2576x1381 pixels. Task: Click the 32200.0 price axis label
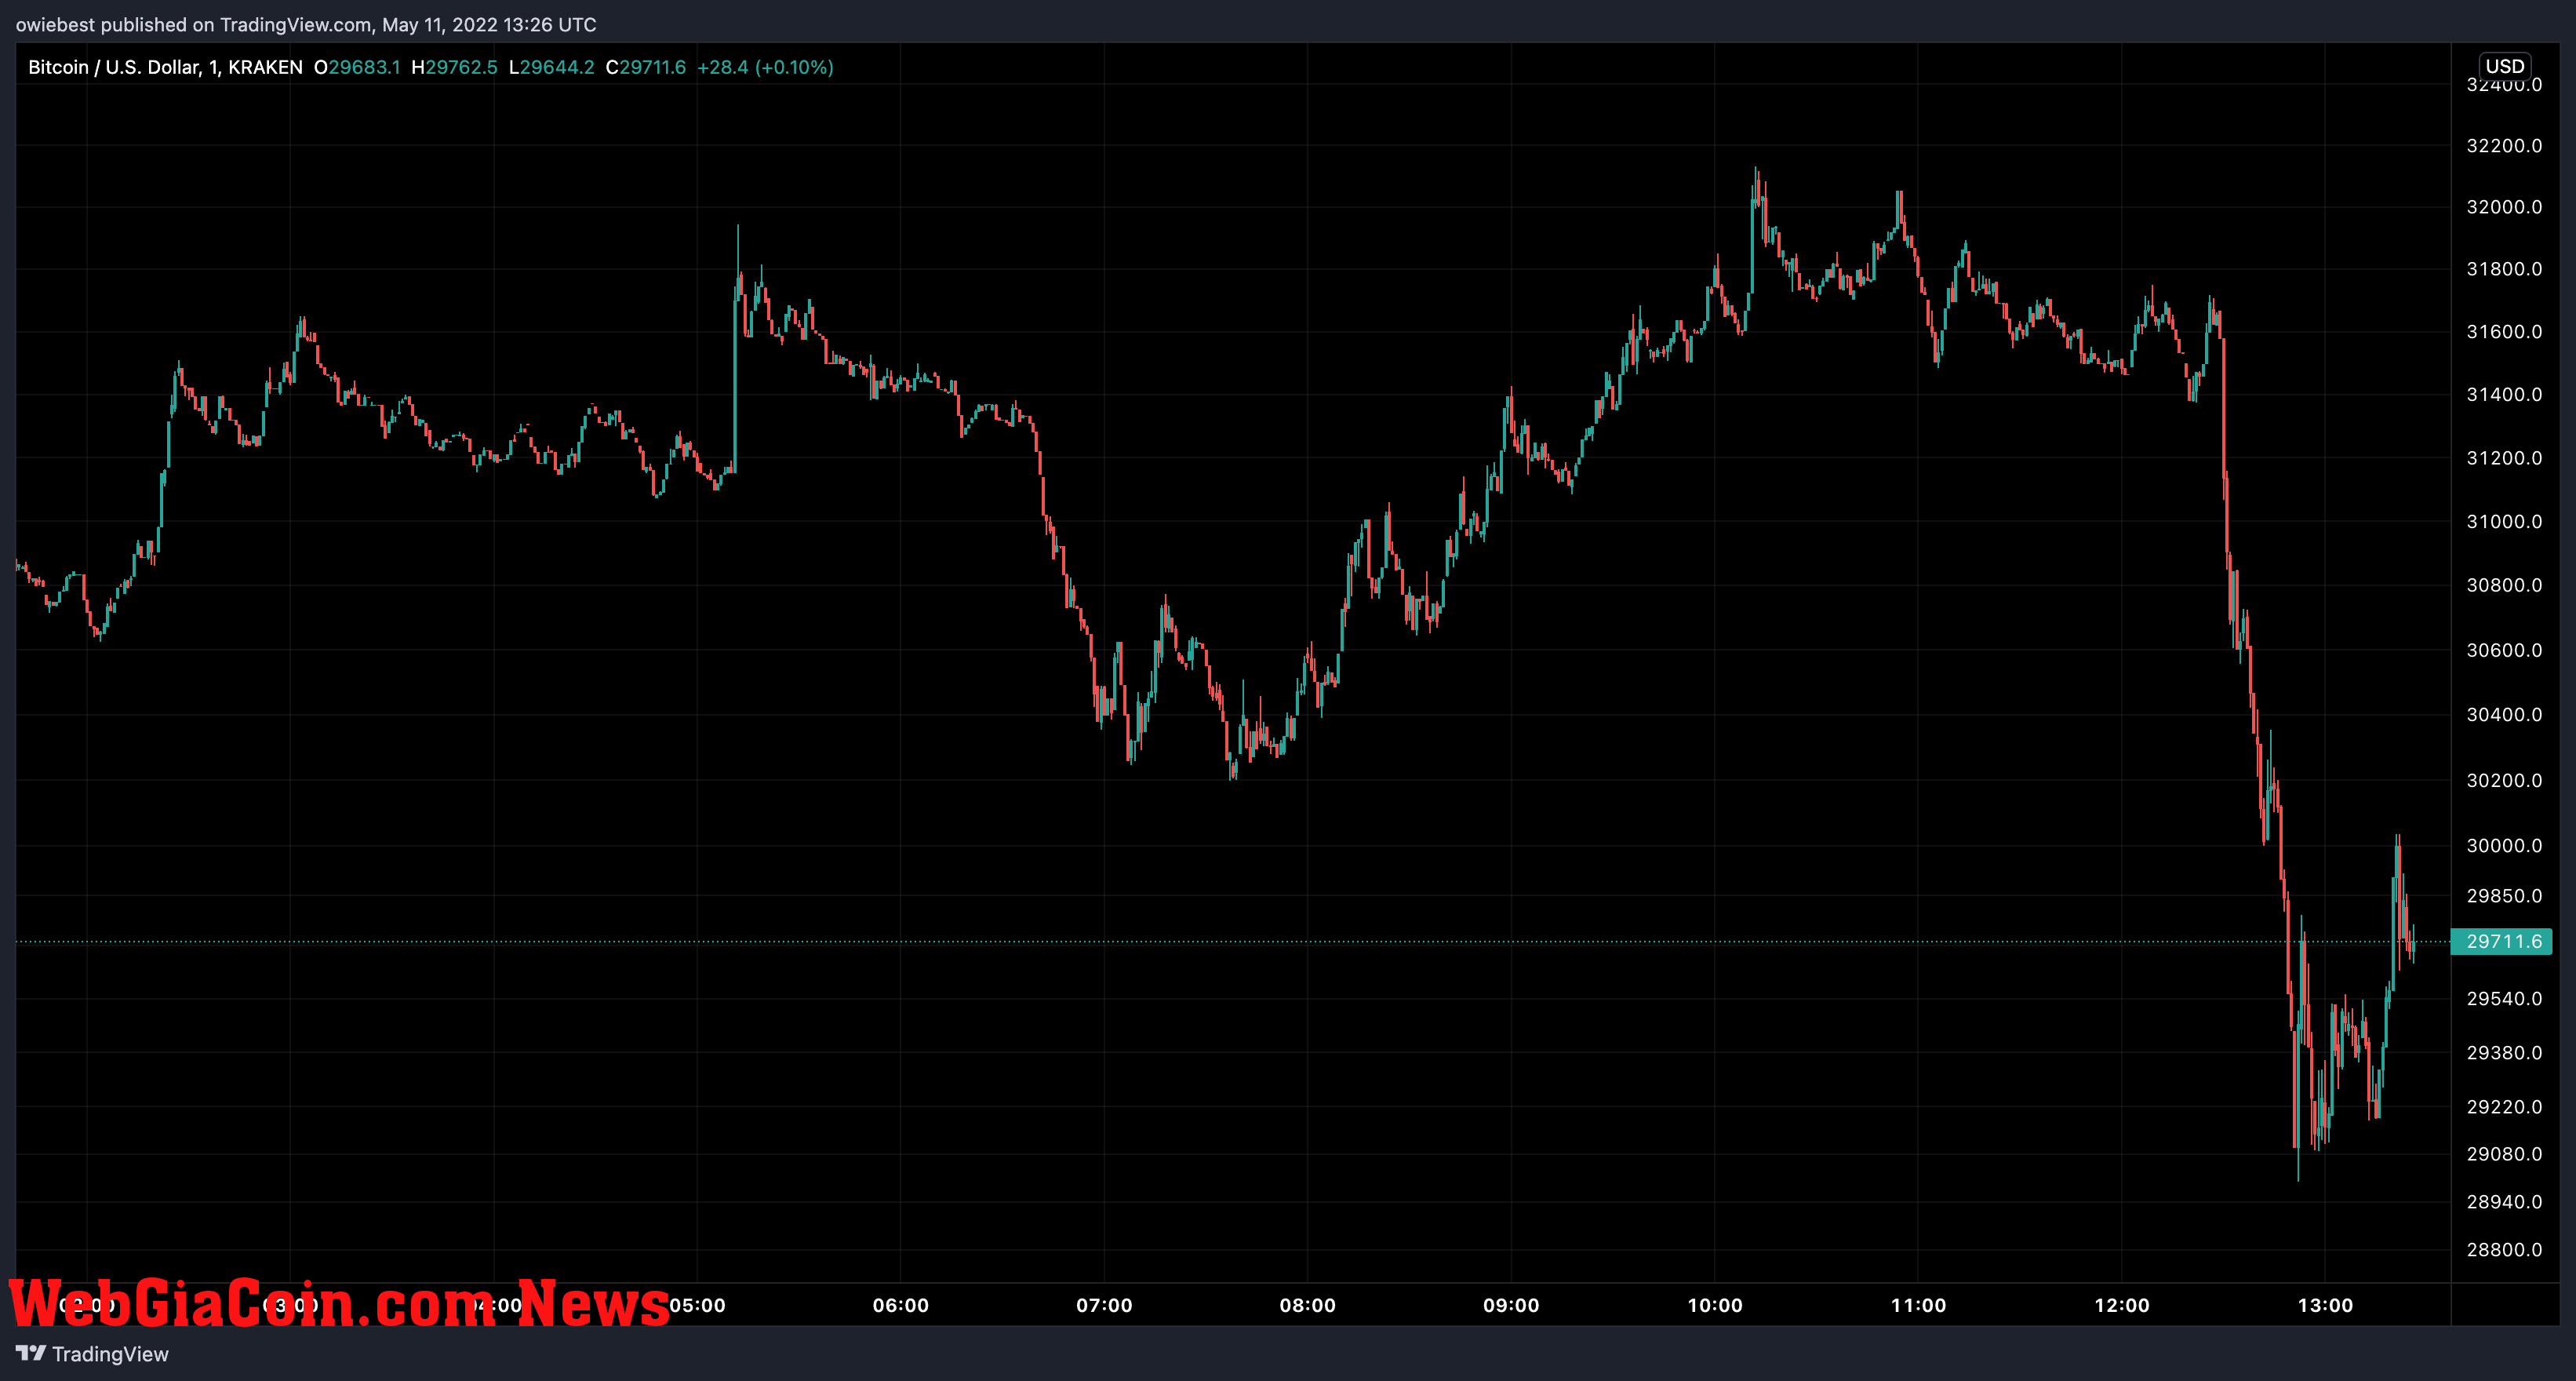click(x=2504, y=146)
